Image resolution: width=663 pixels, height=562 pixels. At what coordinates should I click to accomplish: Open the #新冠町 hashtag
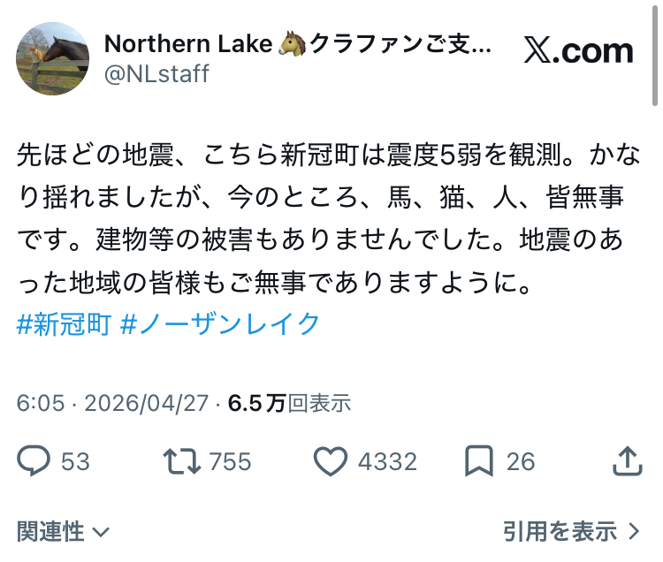[x=64, y=324]
